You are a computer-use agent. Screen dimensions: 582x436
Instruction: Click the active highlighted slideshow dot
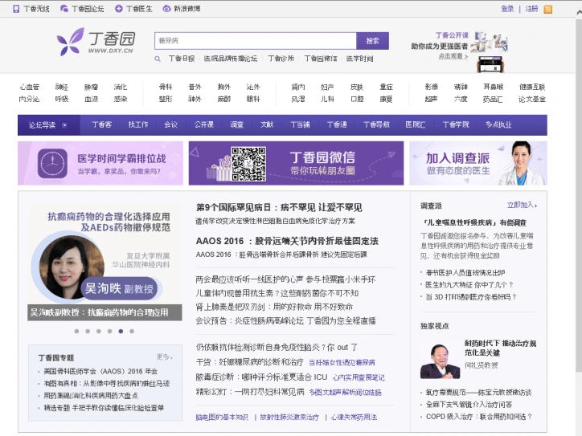click(121, 331)
